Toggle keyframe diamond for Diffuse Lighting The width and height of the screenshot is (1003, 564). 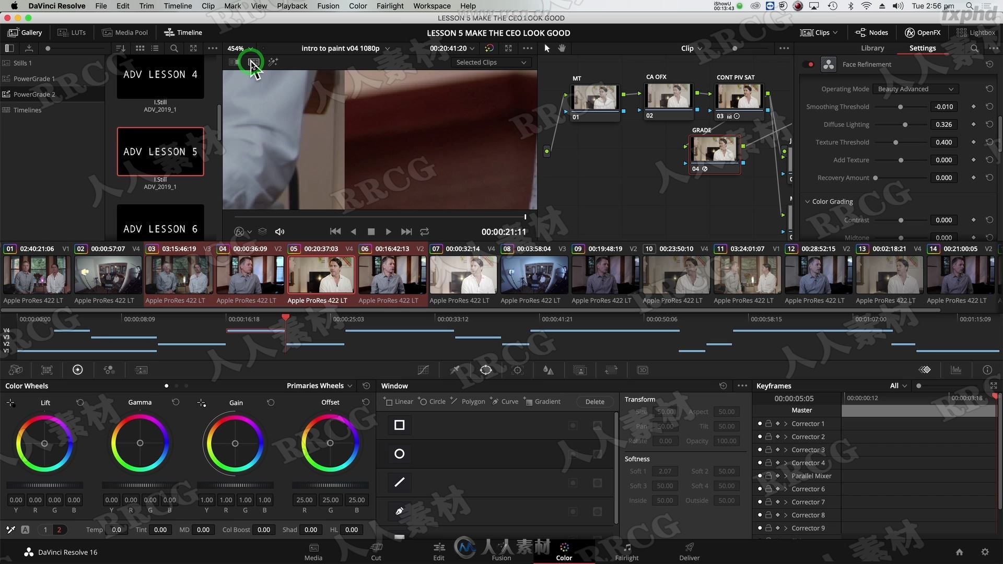click(x=973, y=124)
